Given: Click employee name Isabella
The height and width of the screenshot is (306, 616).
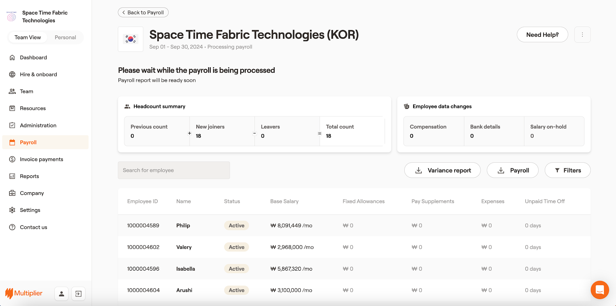Looking at the screenshot, I should click(x=186, y=269).
